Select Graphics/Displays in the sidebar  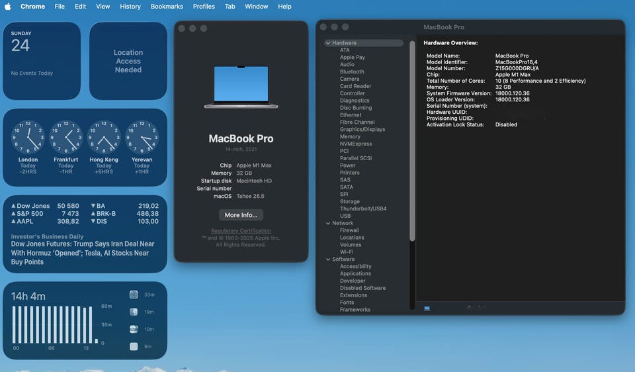point(362,130)
